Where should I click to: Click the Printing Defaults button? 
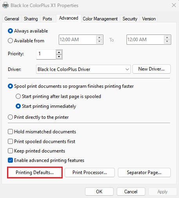pos(35,173)
